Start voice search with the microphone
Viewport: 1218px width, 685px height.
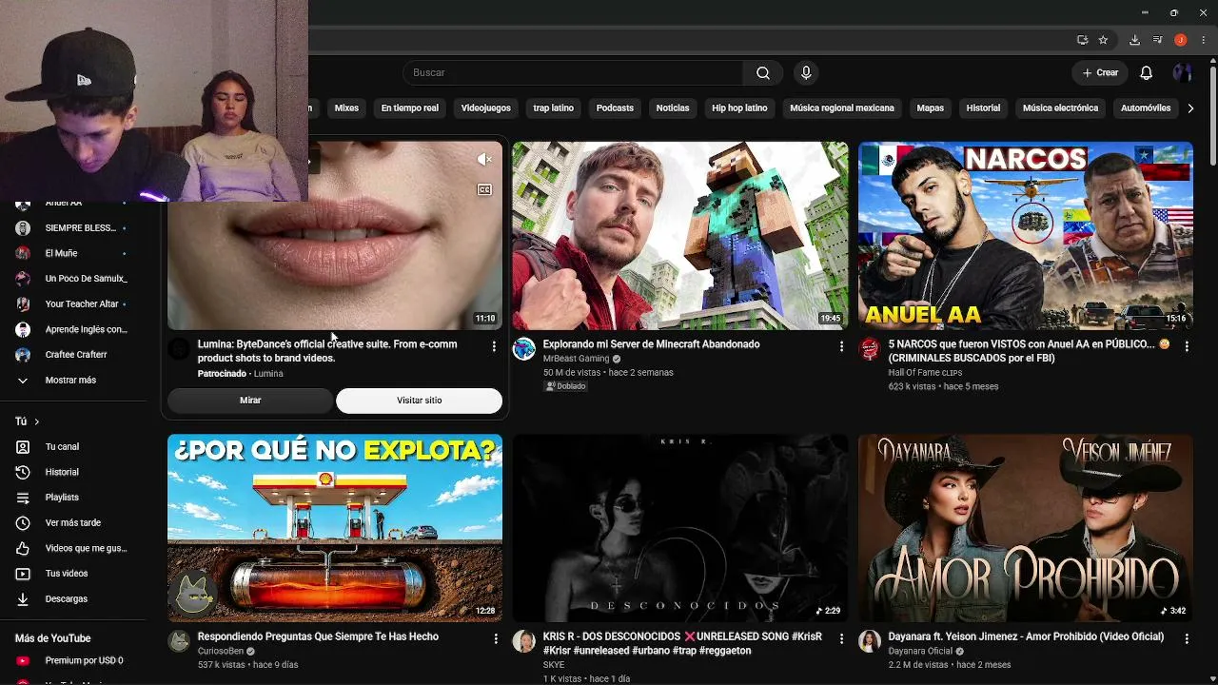coord(806,73)
